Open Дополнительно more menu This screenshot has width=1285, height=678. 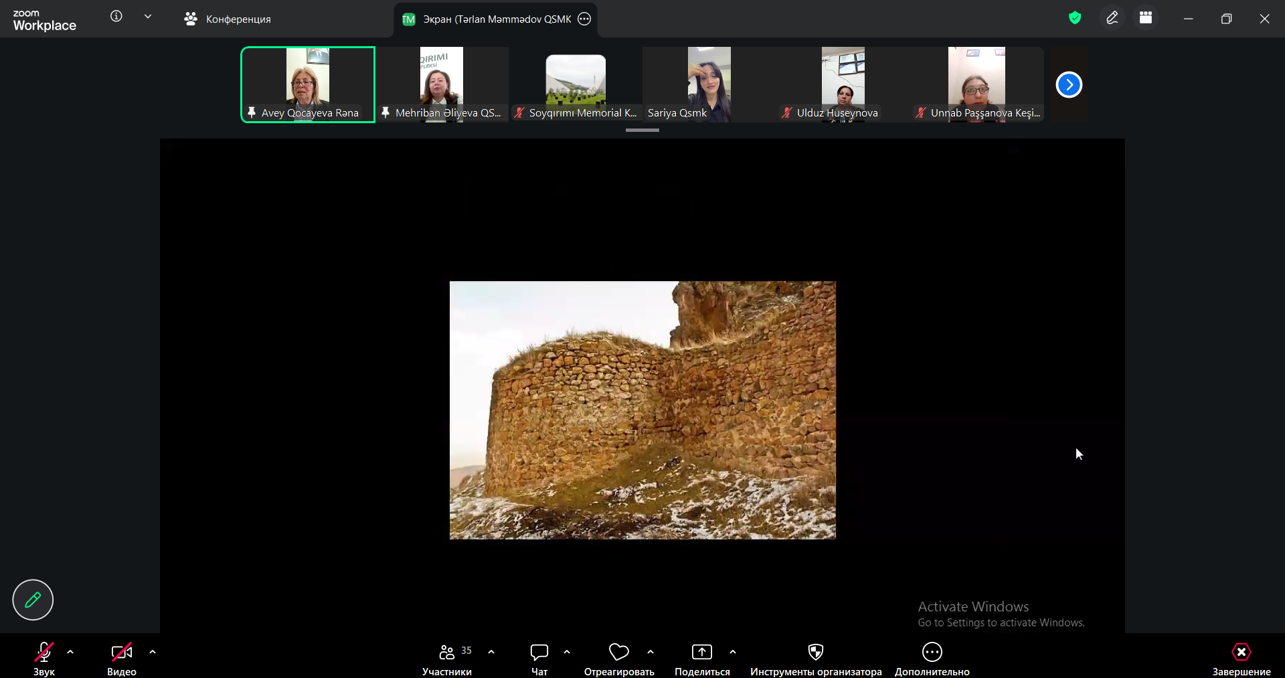[x=932, y=659]
